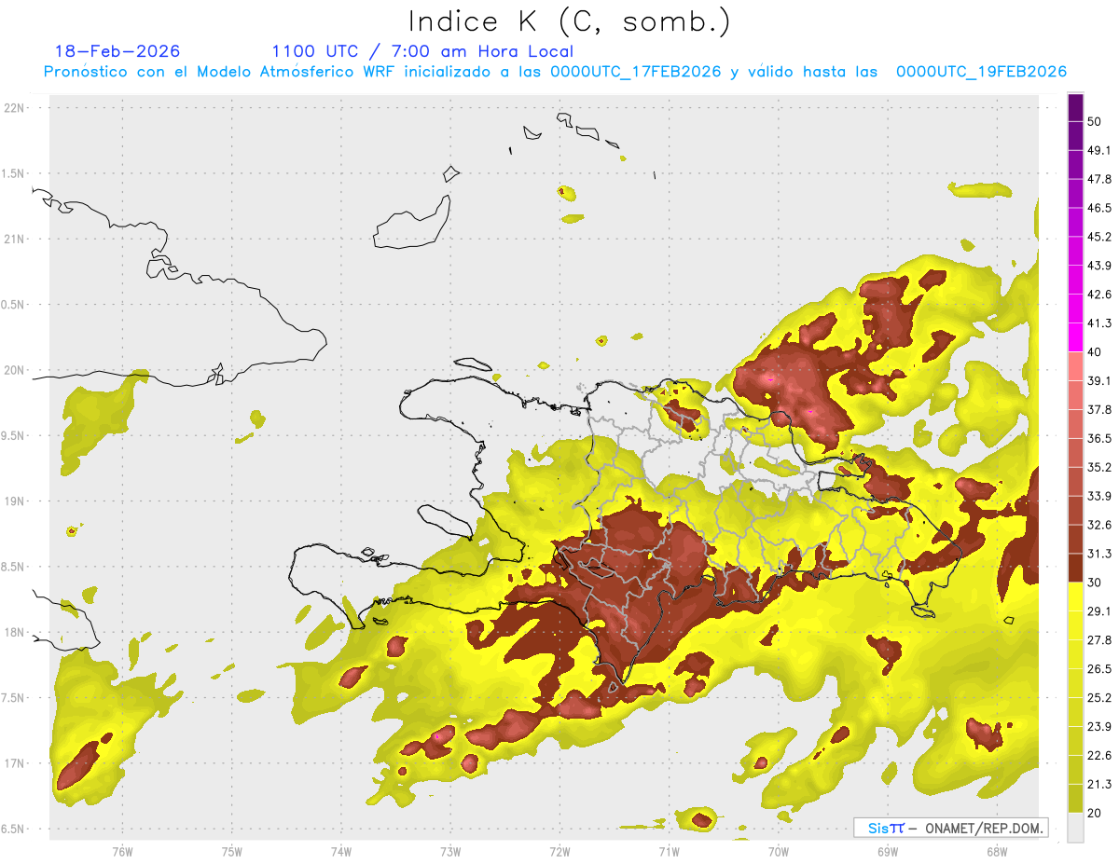Click the colorbar value "25.2"

point(1099,698)
